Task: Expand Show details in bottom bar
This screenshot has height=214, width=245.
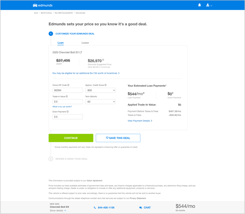Action: 58,211
